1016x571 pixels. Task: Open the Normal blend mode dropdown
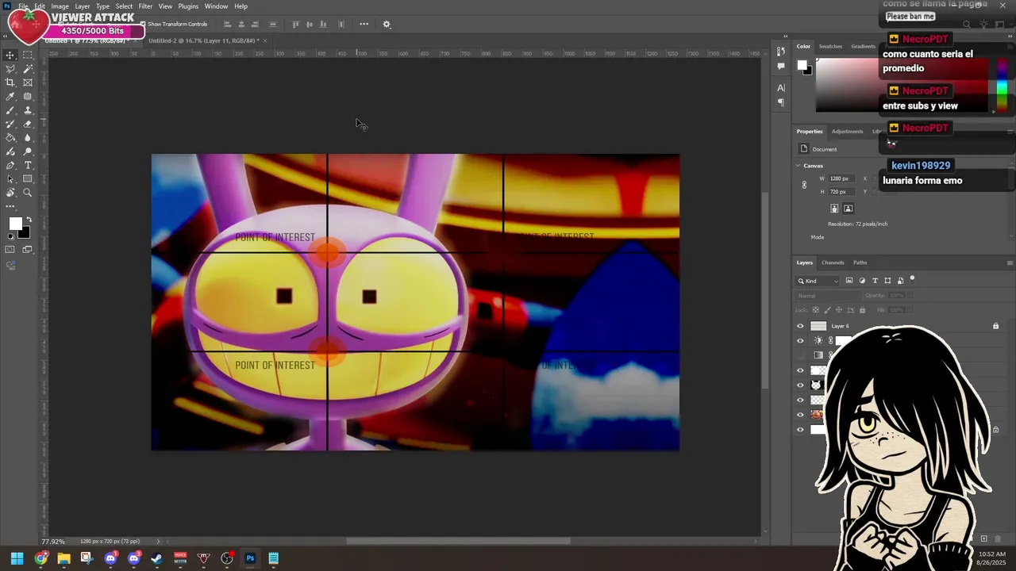[827, 296]
